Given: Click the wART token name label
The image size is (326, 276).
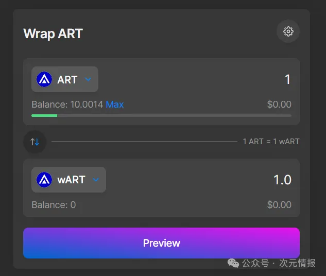Looking at the screenshot, I should click(x=71, y=180).
